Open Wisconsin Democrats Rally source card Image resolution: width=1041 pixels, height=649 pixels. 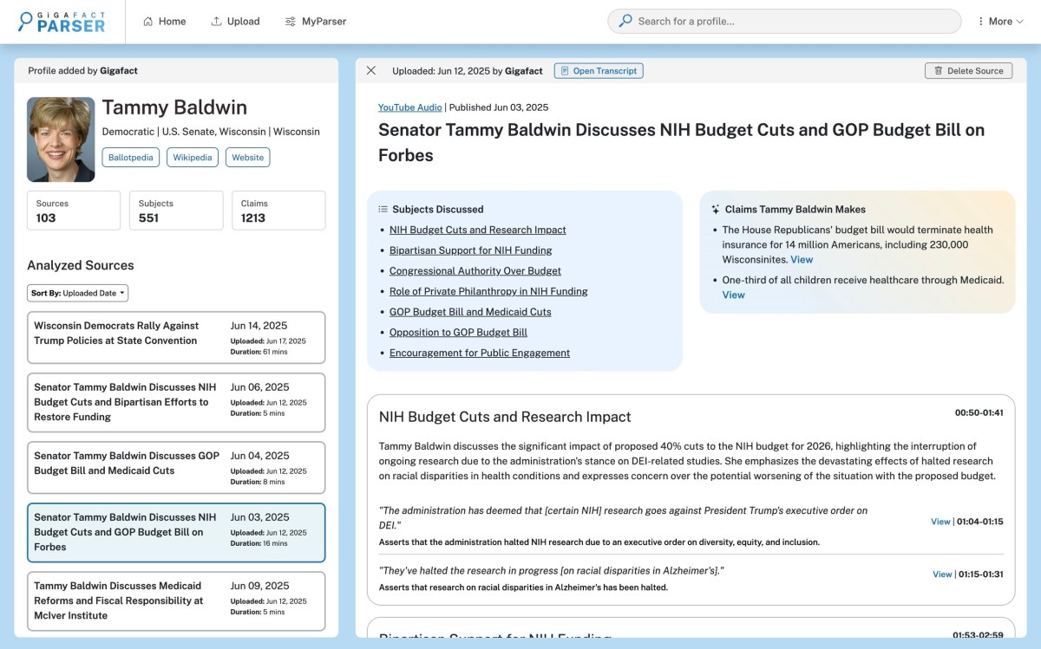[x=176, y=338]
